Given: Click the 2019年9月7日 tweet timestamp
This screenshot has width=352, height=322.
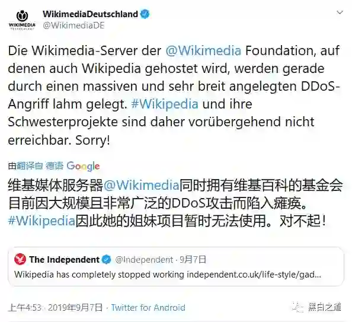Looking at the screenshot, I should point(55,307).
